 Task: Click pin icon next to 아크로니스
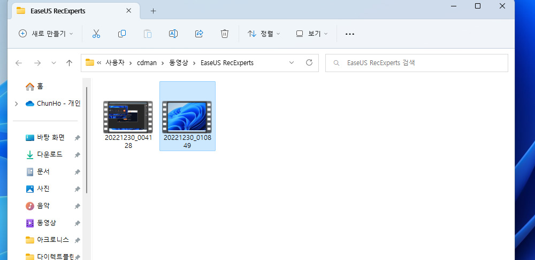[x=78, y=240]
